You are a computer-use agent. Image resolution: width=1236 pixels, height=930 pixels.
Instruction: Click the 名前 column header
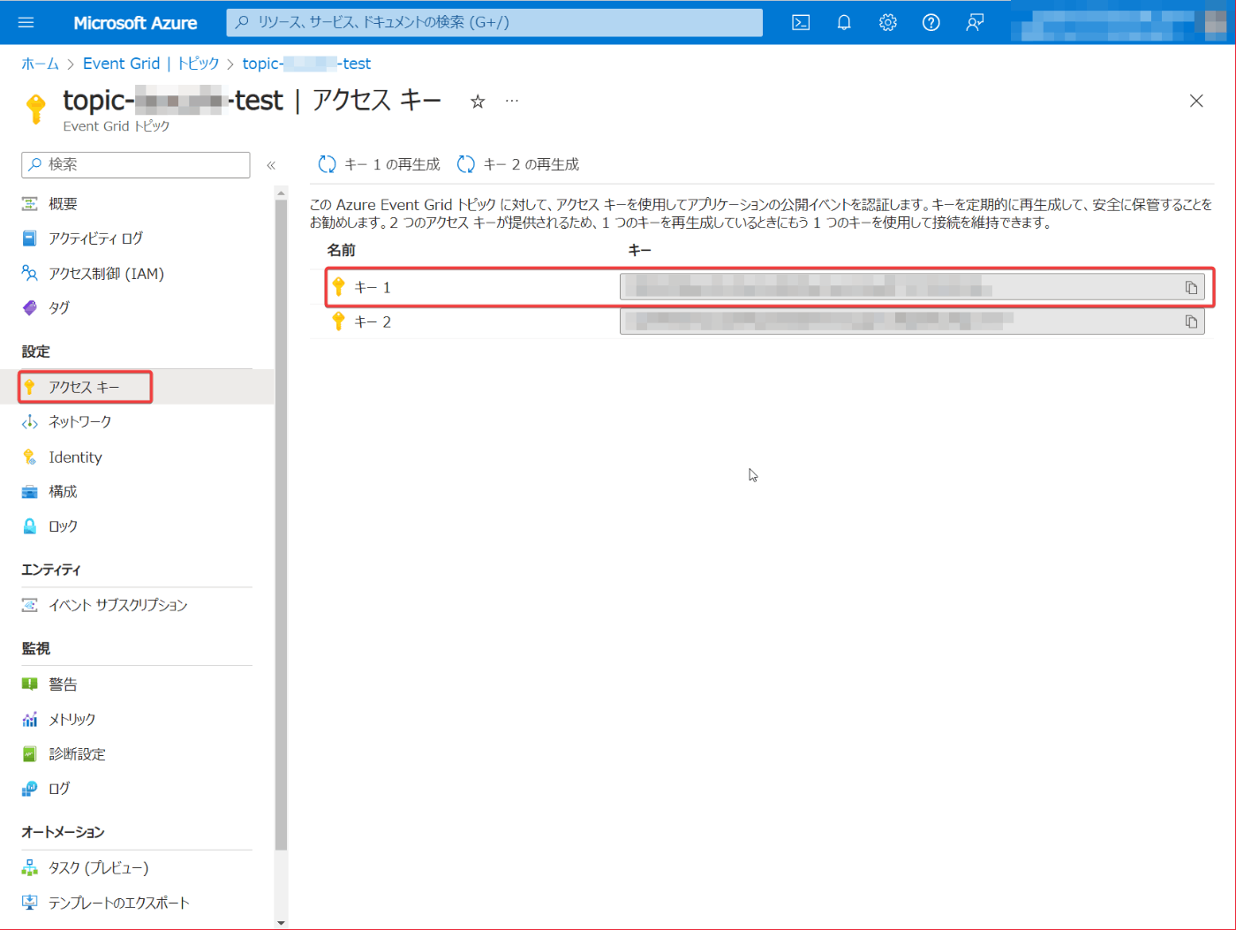pyautogui.click(x=342, y=251)
